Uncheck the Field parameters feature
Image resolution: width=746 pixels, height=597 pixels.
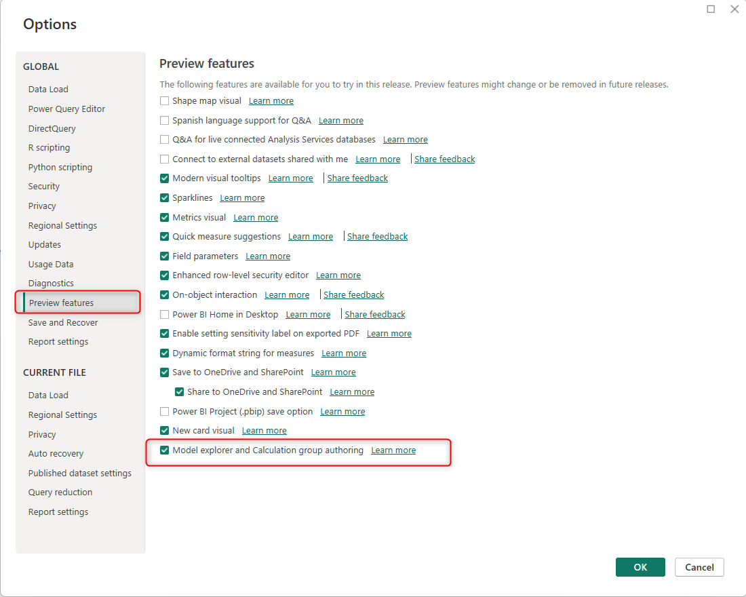click(164, 256)
